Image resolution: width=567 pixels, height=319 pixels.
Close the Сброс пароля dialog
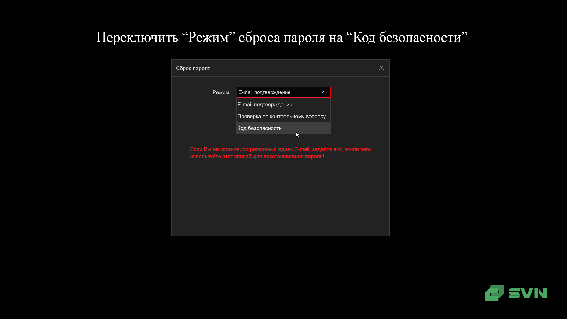pyautogui.click(x=382, y=68)
